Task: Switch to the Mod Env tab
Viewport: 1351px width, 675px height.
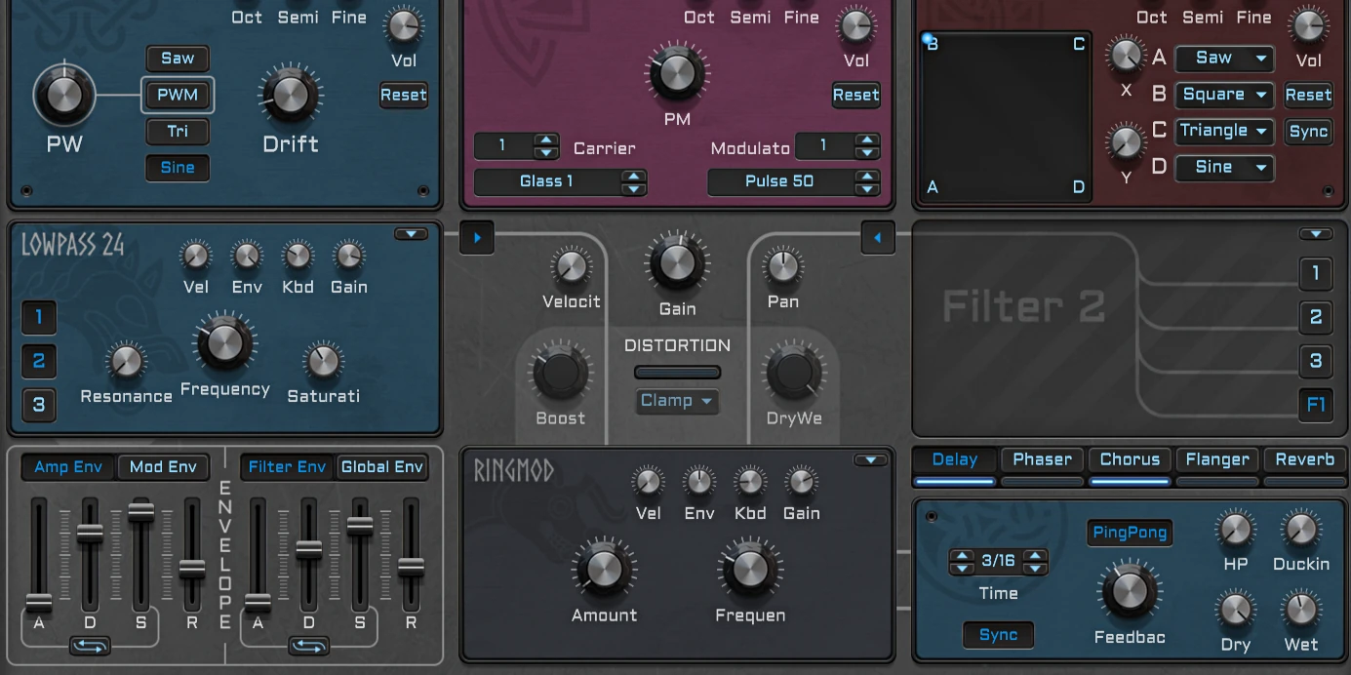Action: (163, 467)
